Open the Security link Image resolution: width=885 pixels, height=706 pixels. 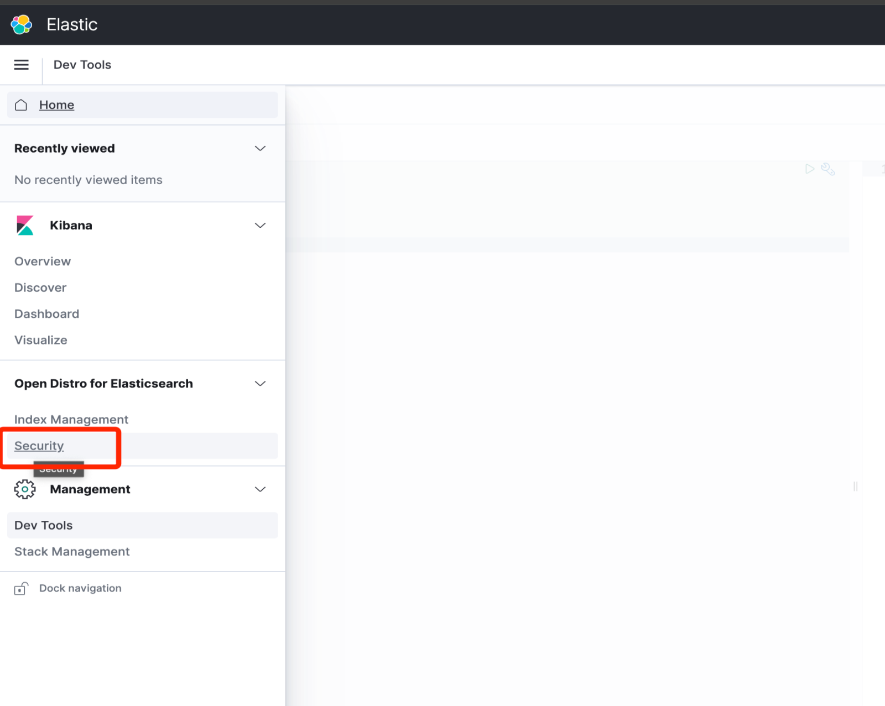(39, 446)
